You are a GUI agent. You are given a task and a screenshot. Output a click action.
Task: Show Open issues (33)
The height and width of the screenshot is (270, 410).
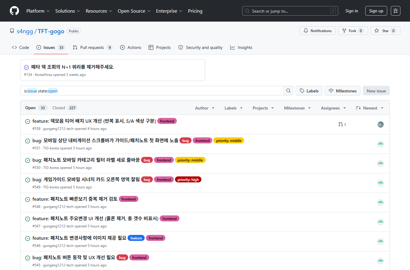[36, 108]
